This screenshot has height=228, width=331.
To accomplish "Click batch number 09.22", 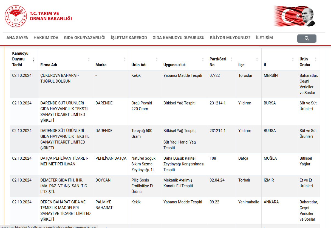I will click(215, 202).
